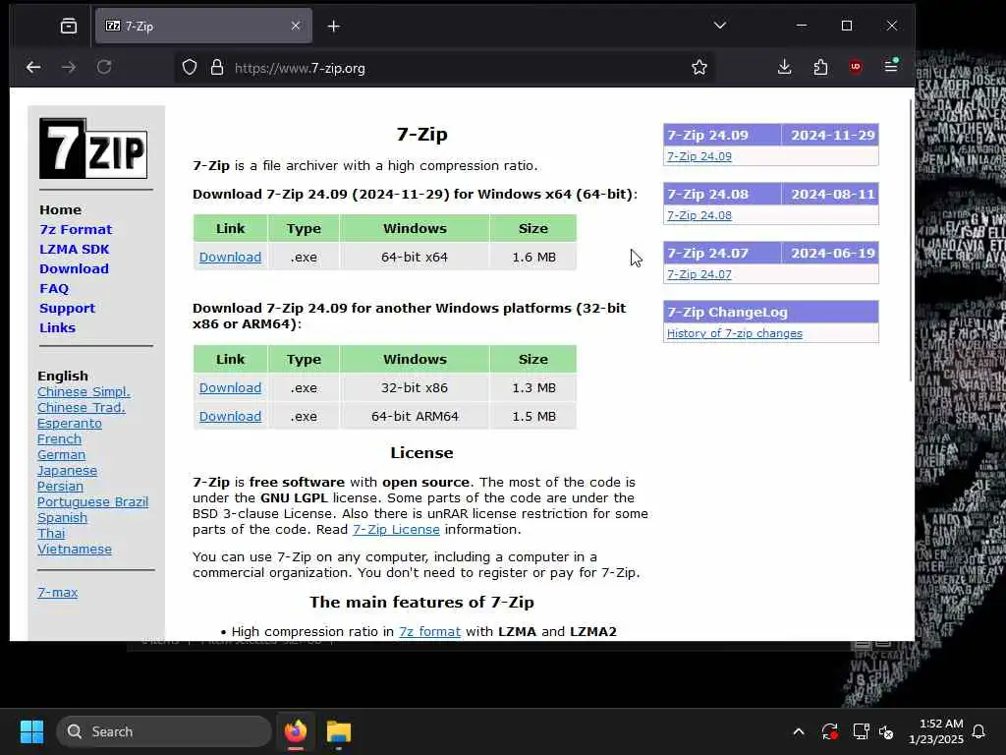Open the Links sidebar page

pos(57,328)
